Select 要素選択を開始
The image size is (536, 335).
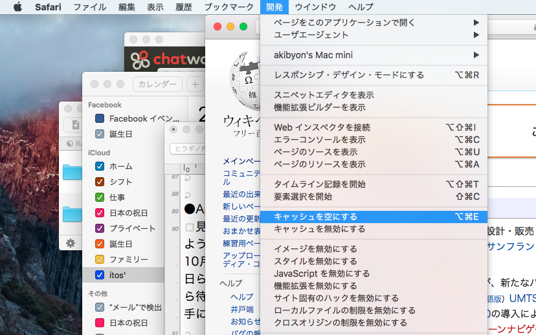coord(374,197)
